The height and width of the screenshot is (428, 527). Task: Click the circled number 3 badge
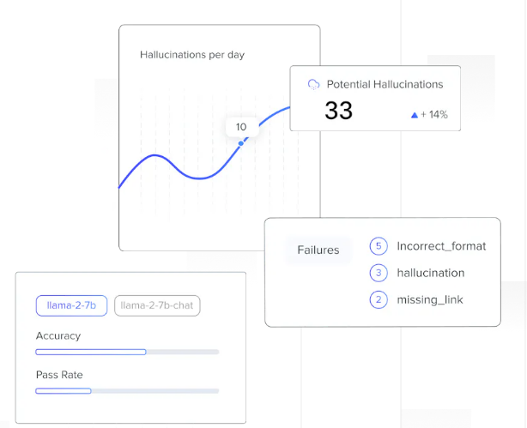pos(379,273)
